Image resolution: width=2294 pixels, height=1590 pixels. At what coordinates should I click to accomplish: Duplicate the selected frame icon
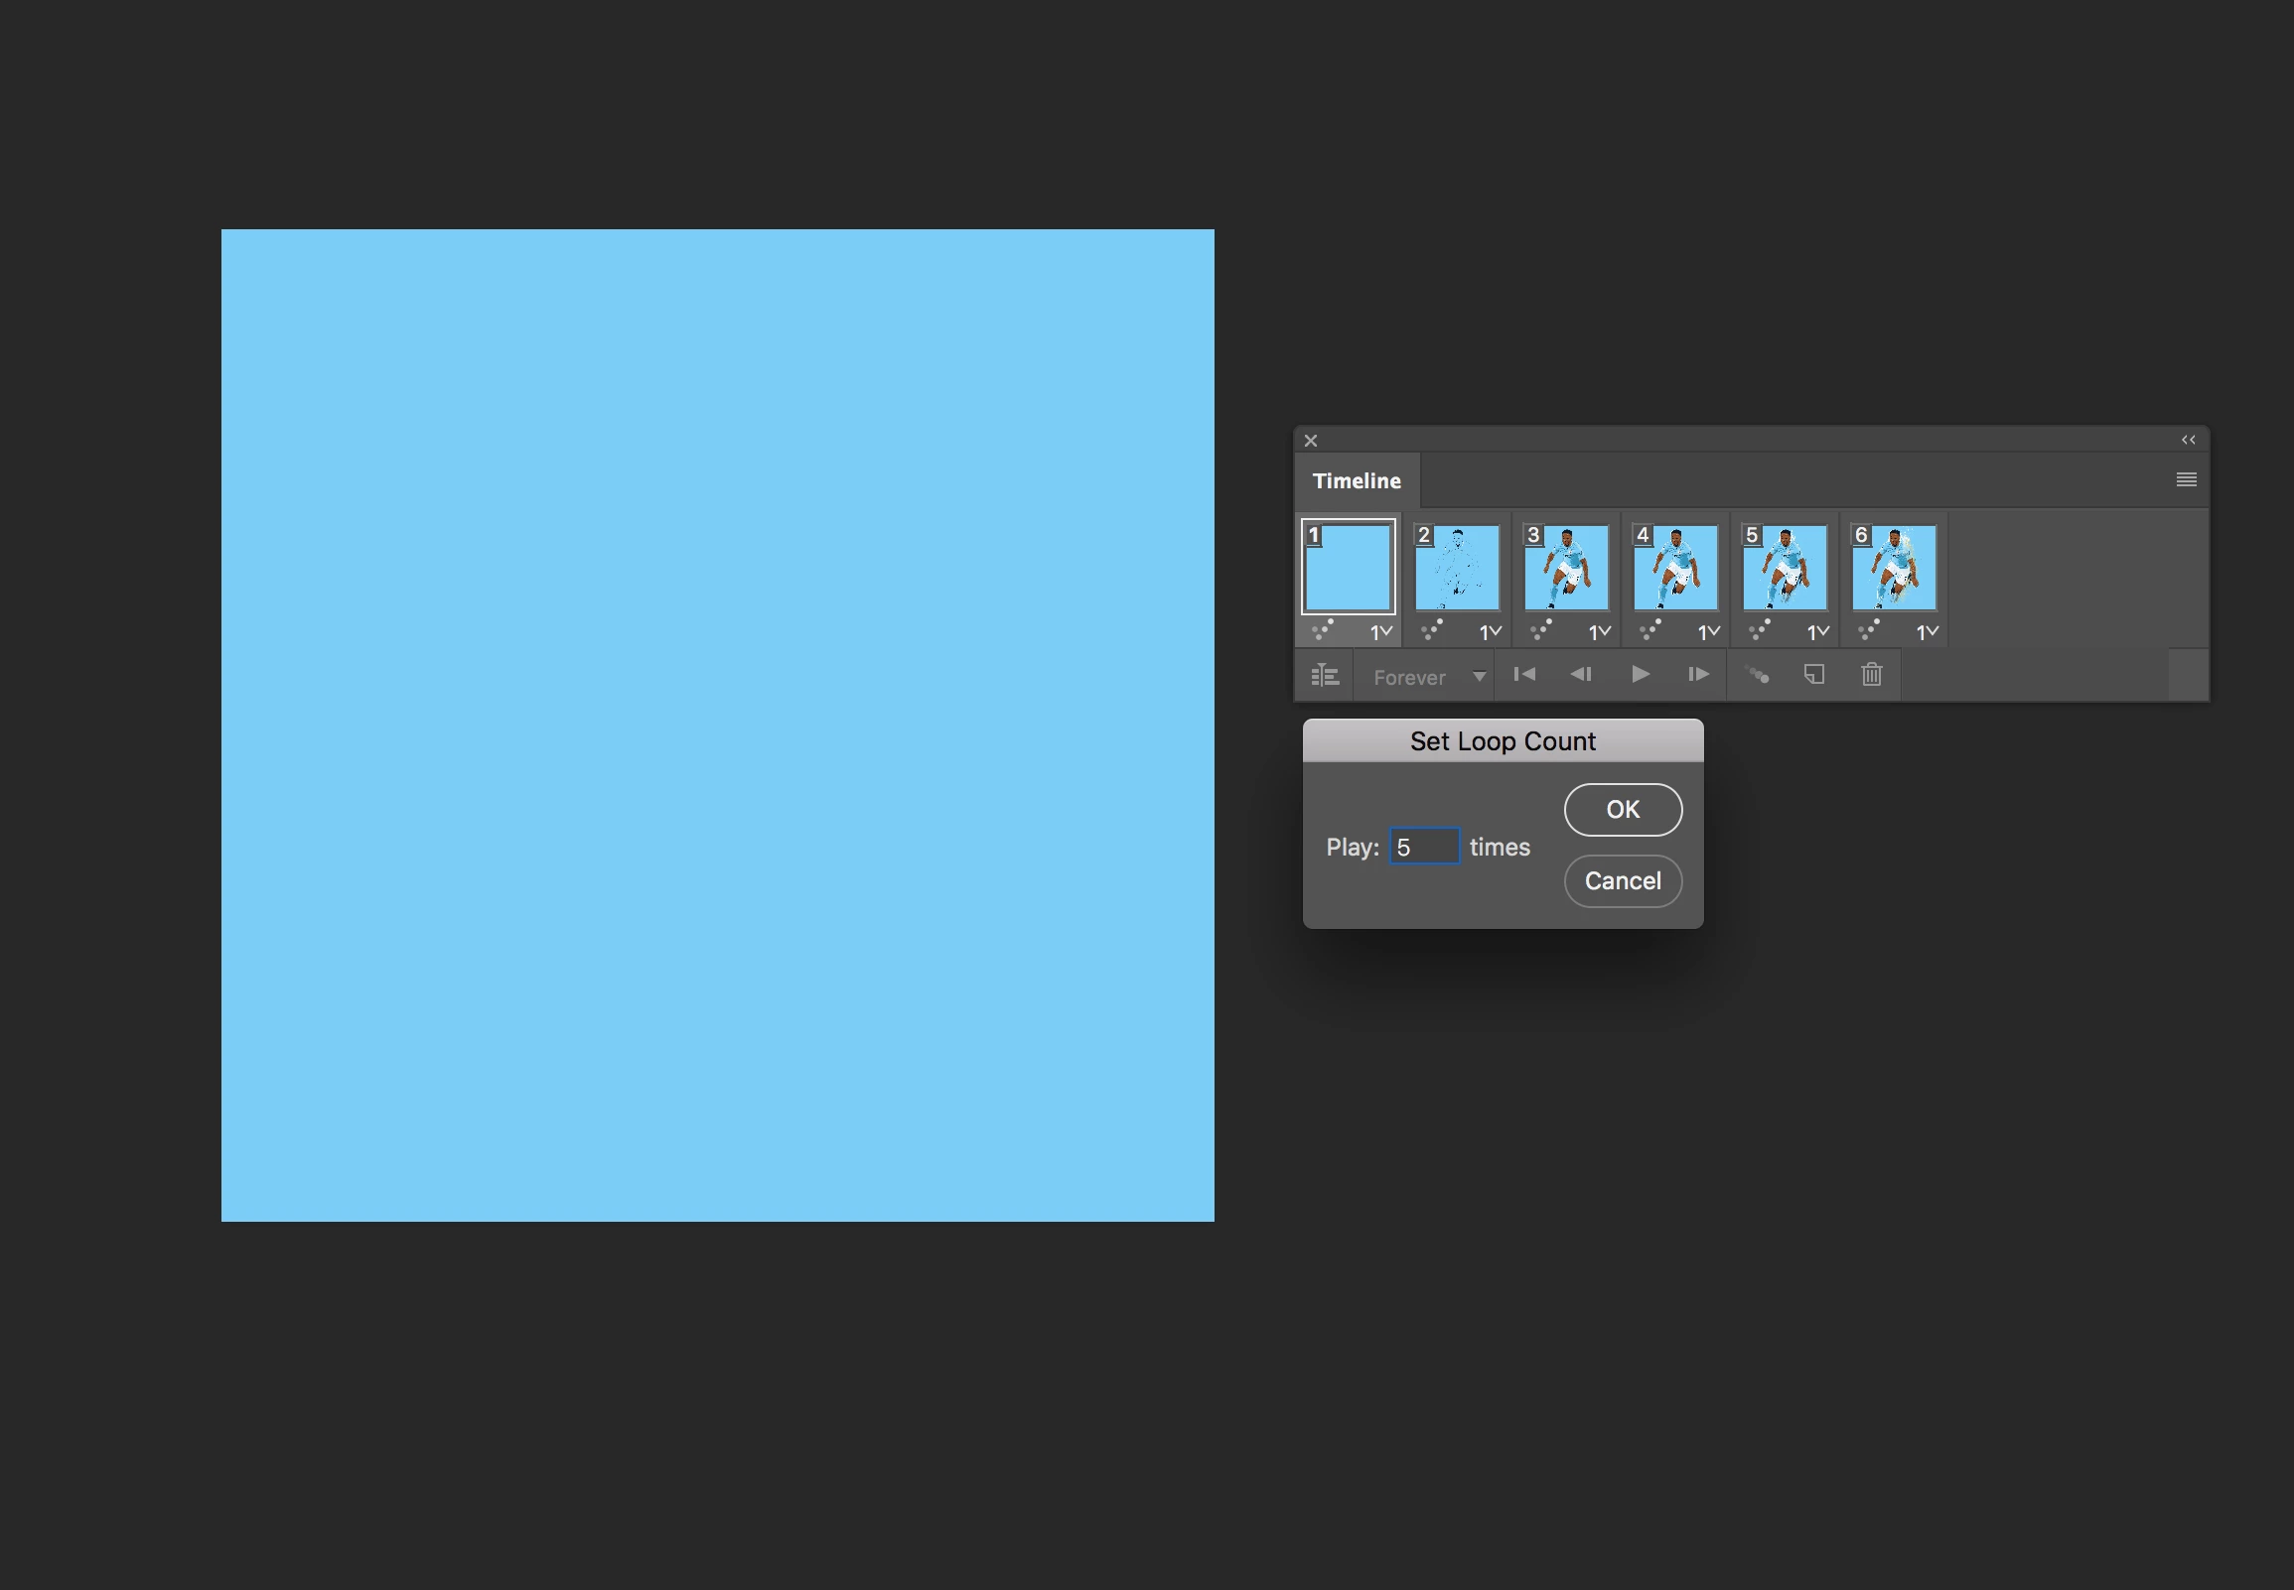tap(1813, 675)
